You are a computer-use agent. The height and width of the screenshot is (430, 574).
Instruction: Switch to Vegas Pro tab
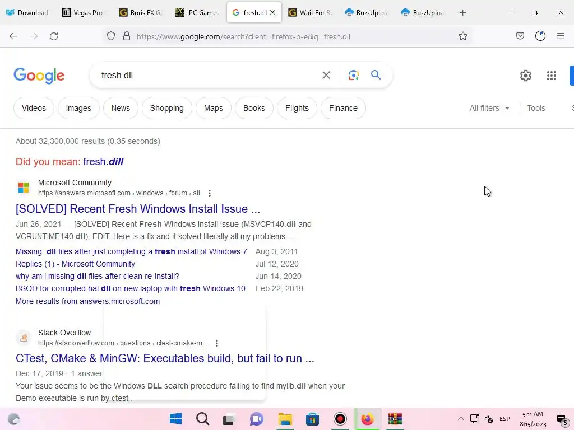click(x=84, y=12)
